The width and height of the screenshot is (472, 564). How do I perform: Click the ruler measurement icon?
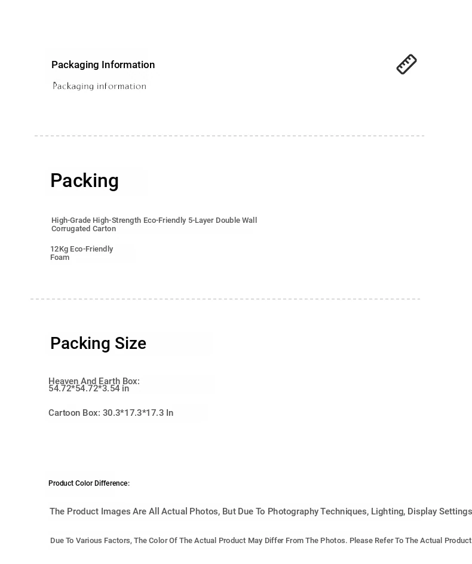tap(406, 65)
